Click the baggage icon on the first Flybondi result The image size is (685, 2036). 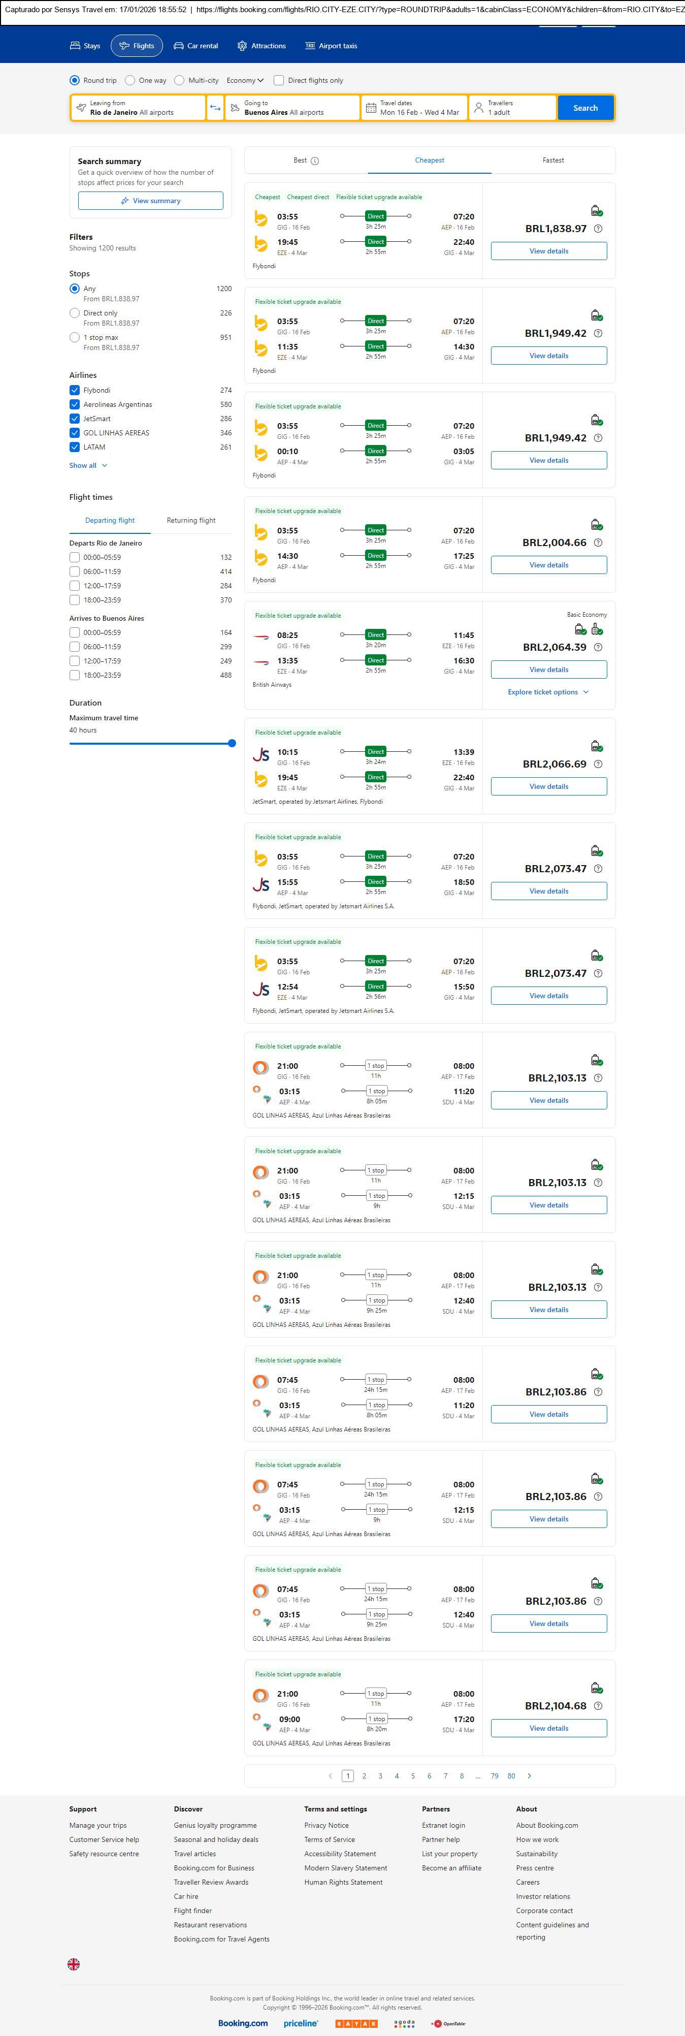pyautogui.click(x=597, y=211)
